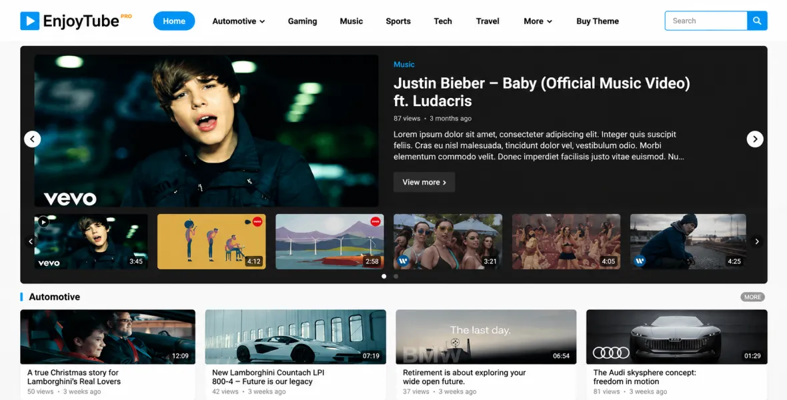
Task: Open the Audi skysphere 01:29 thumbnail
Action: click(x=676, y=337)
